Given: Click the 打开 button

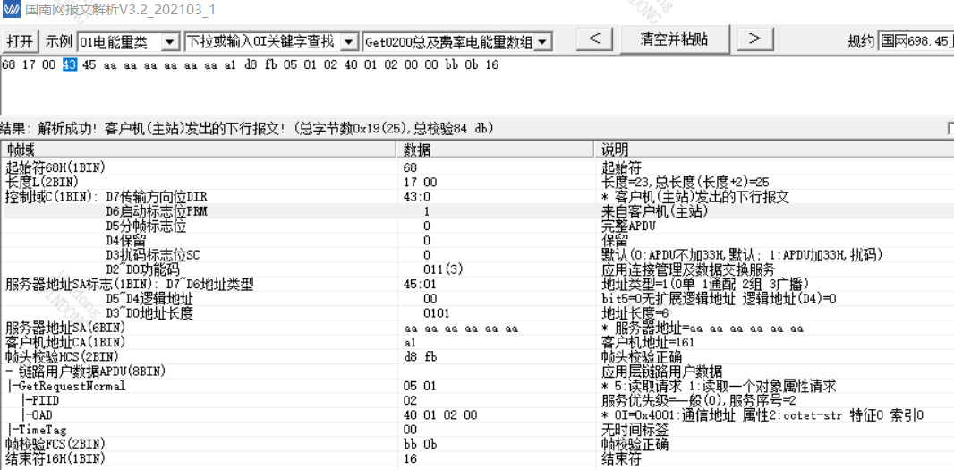Looking at the screenshot, I should point(20,41).
